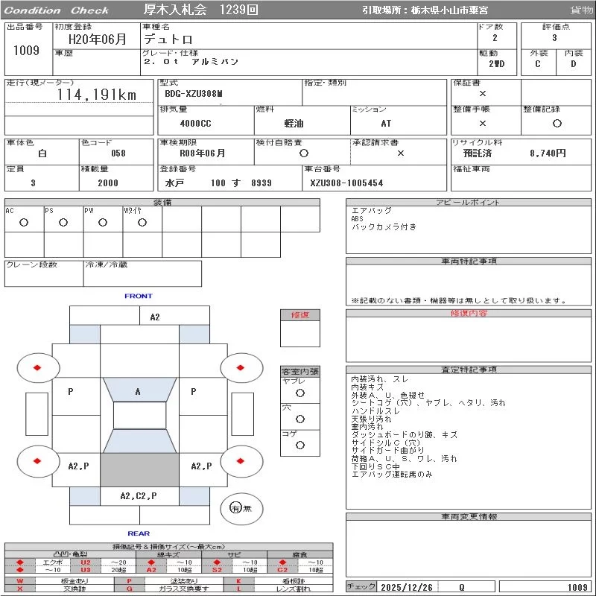Select the 穴 interior circle mark
596x596 pixels.
pos(300,419)
